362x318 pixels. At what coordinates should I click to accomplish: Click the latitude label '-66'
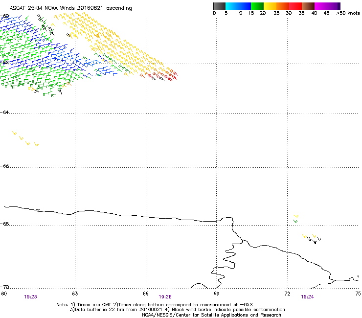click(4, 166)
